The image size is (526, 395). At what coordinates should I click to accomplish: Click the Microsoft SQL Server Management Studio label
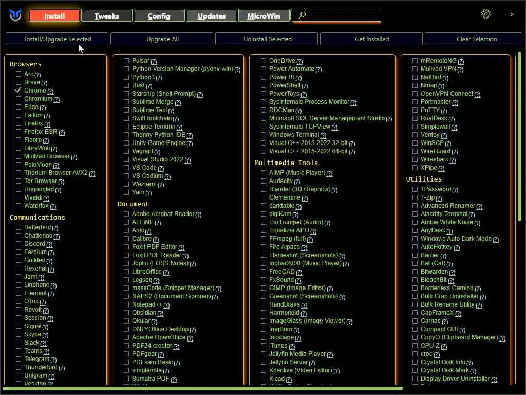pos(327,118)
